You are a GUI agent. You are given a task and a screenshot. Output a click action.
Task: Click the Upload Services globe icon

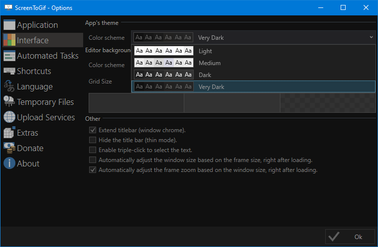pos(9,117)
